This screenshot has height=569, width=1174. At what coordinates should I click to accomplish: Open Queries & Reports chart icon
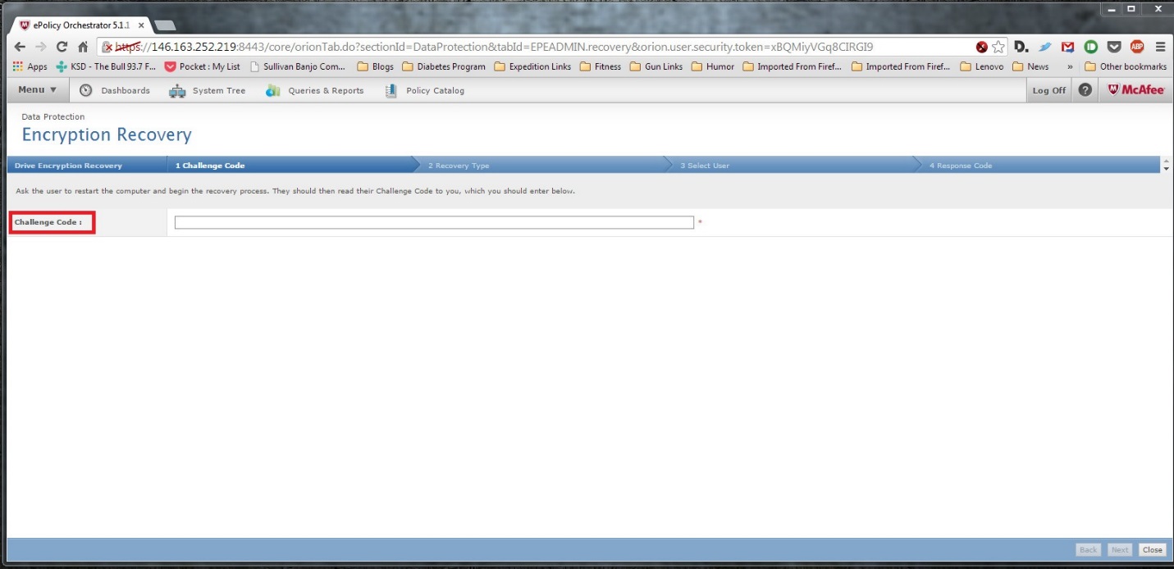(273, 90)
